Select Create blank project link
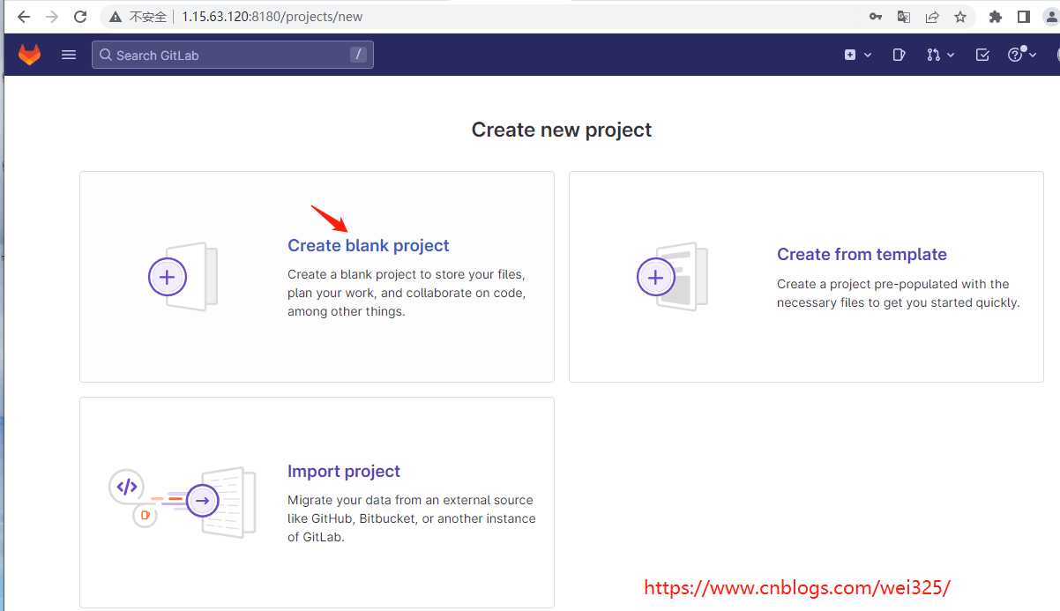Image resolution: width=1060 pixels, height=611 pixels. click(x=369, y=245)
